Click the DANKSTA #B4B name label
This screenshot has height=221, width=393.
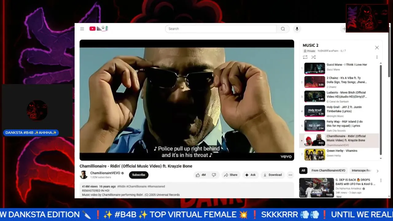31,133
